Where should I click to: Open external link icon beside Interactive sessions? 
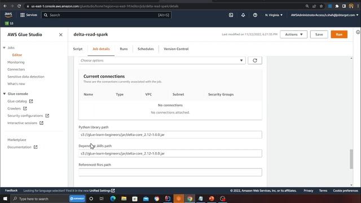(41, 123)
